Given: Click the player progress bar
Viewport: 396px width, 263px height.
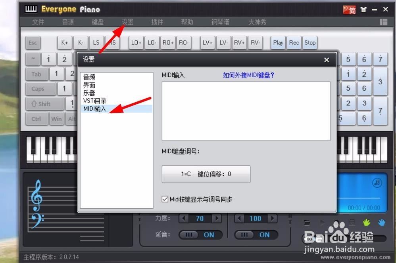Looking at the screenshot, I should [x=359, y=198].
